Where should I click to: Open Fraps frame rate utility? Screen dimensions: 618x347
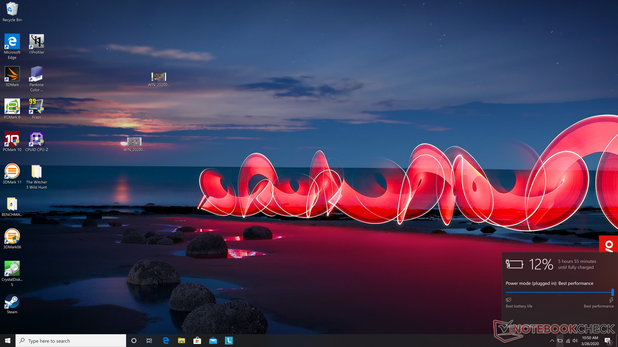pyautogui.click(x=36, y=106)
